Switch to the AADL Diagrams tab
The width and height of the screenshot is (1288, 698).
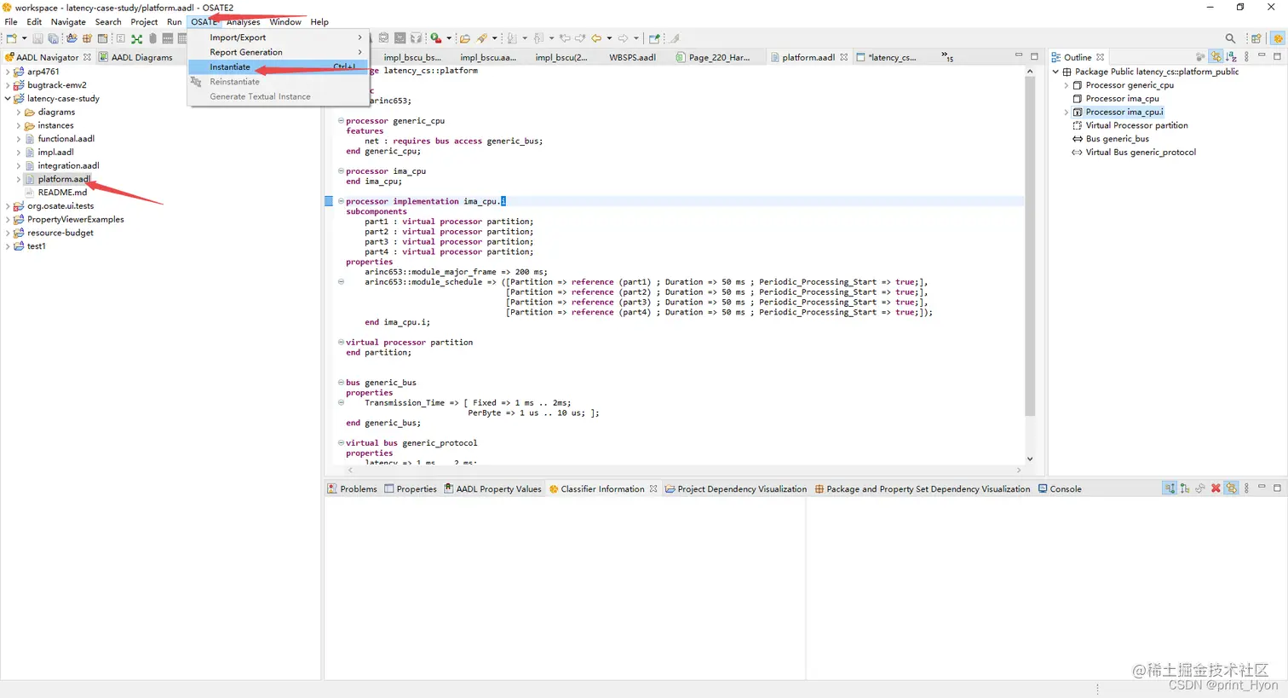(135, 57)
